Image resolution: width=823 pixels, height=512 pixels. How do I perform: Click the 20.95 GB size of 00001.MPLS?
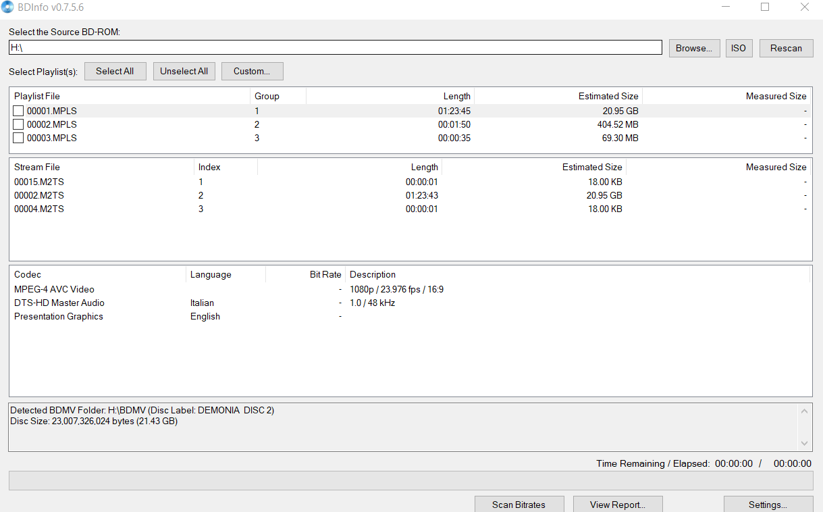pos(620,111)
